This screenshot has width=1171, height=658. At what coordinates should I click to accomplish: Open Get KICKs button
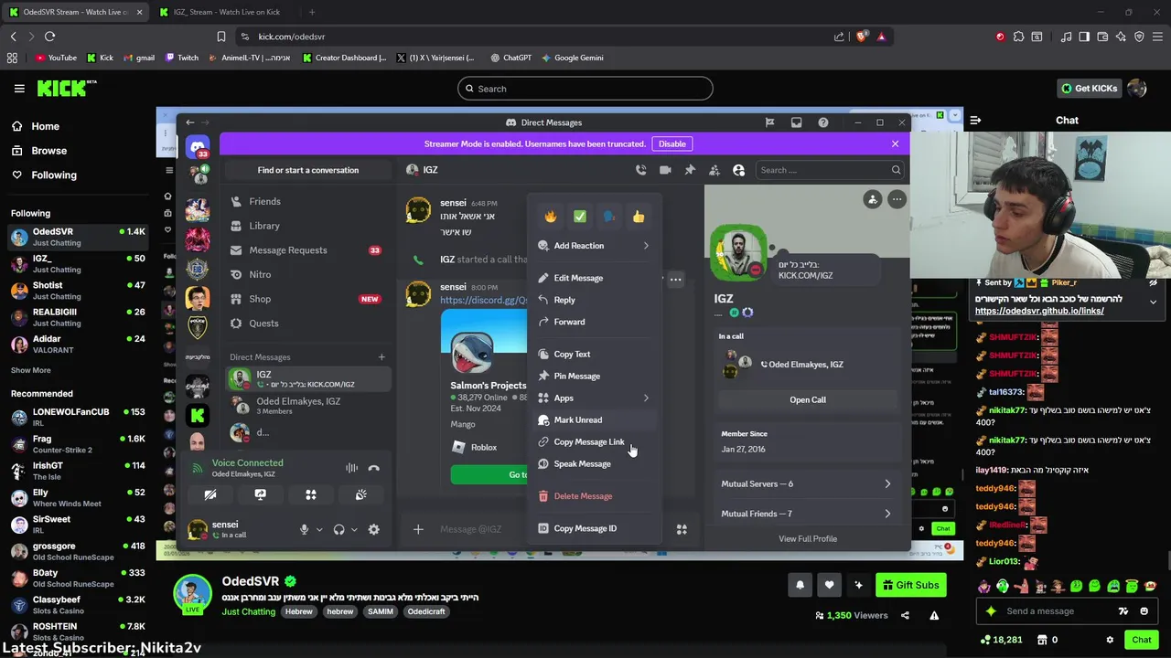click(1089, 89)
